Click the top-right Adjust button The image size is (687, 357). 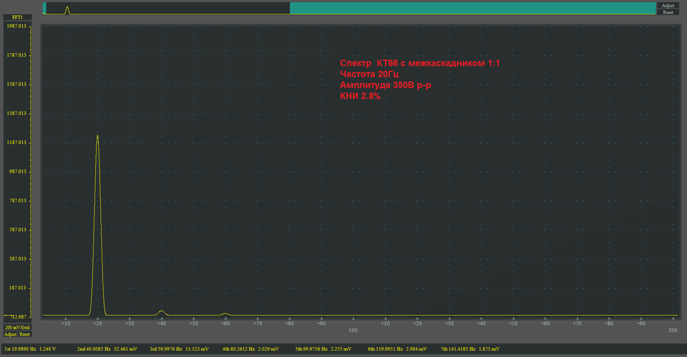click(x=668, y=6)
